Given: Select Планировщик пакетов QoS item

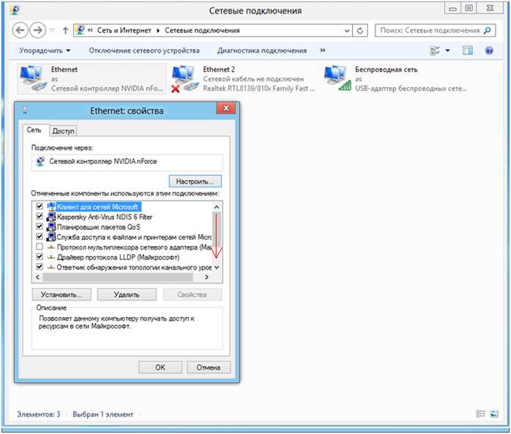Looking at the screenshot, I should [x=98, y=227].
